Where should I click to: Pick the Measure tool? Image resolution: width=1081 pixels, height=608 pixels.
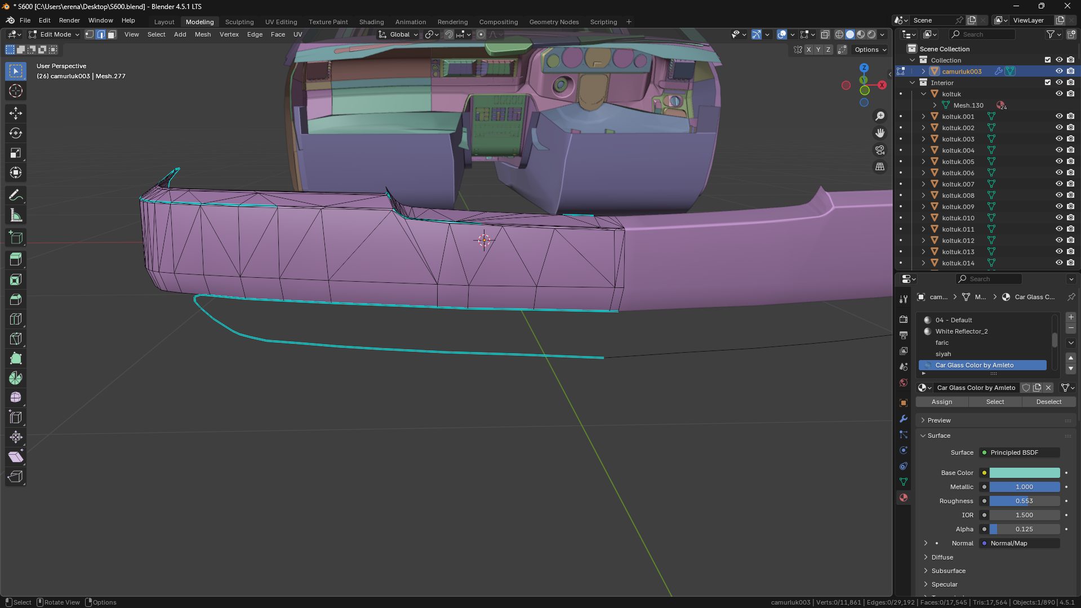16,216
